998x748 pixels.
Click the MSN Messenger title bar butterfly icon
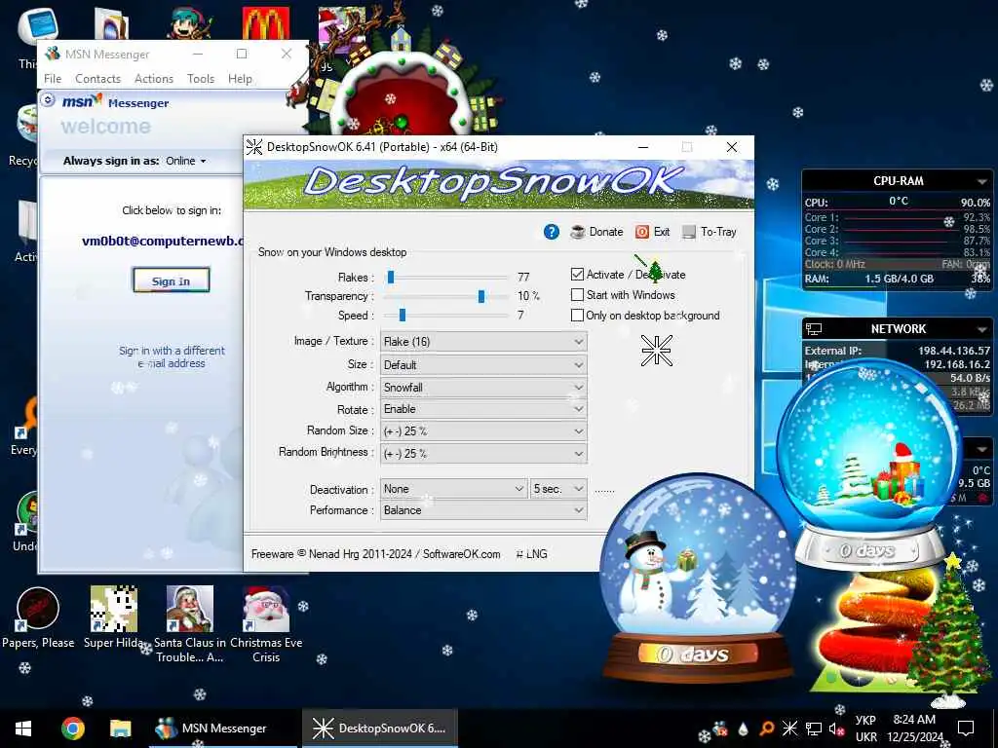[x=53, y=54]
